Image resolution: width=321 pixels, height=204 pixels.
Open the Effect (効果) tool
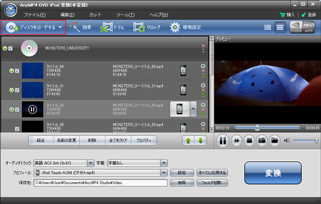click(x=80, y=27)
